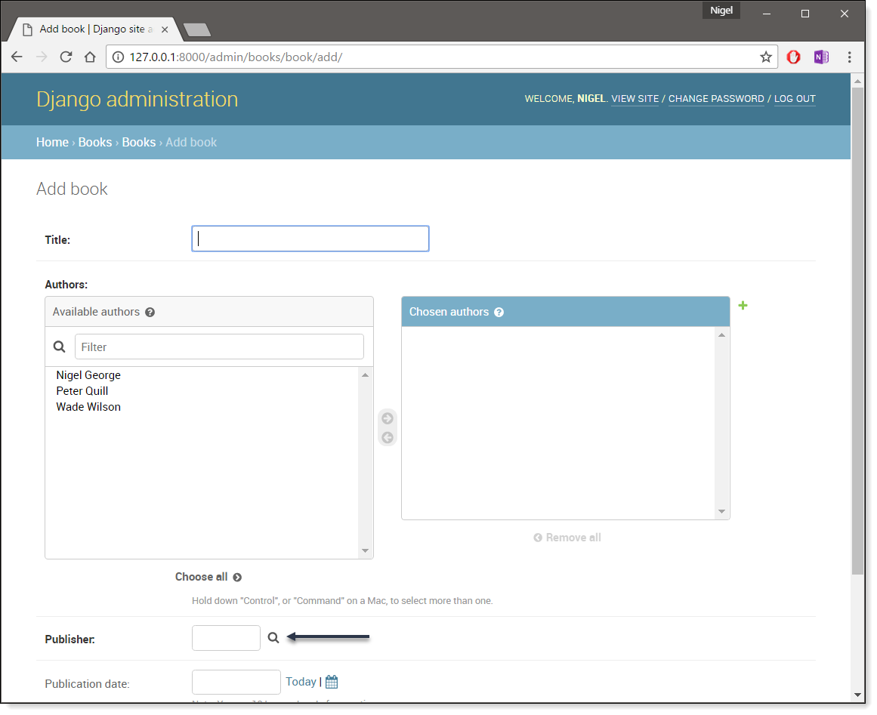877x715 pixels.
Task: Click the Chosen authors help icon
Action: (499, 312)
